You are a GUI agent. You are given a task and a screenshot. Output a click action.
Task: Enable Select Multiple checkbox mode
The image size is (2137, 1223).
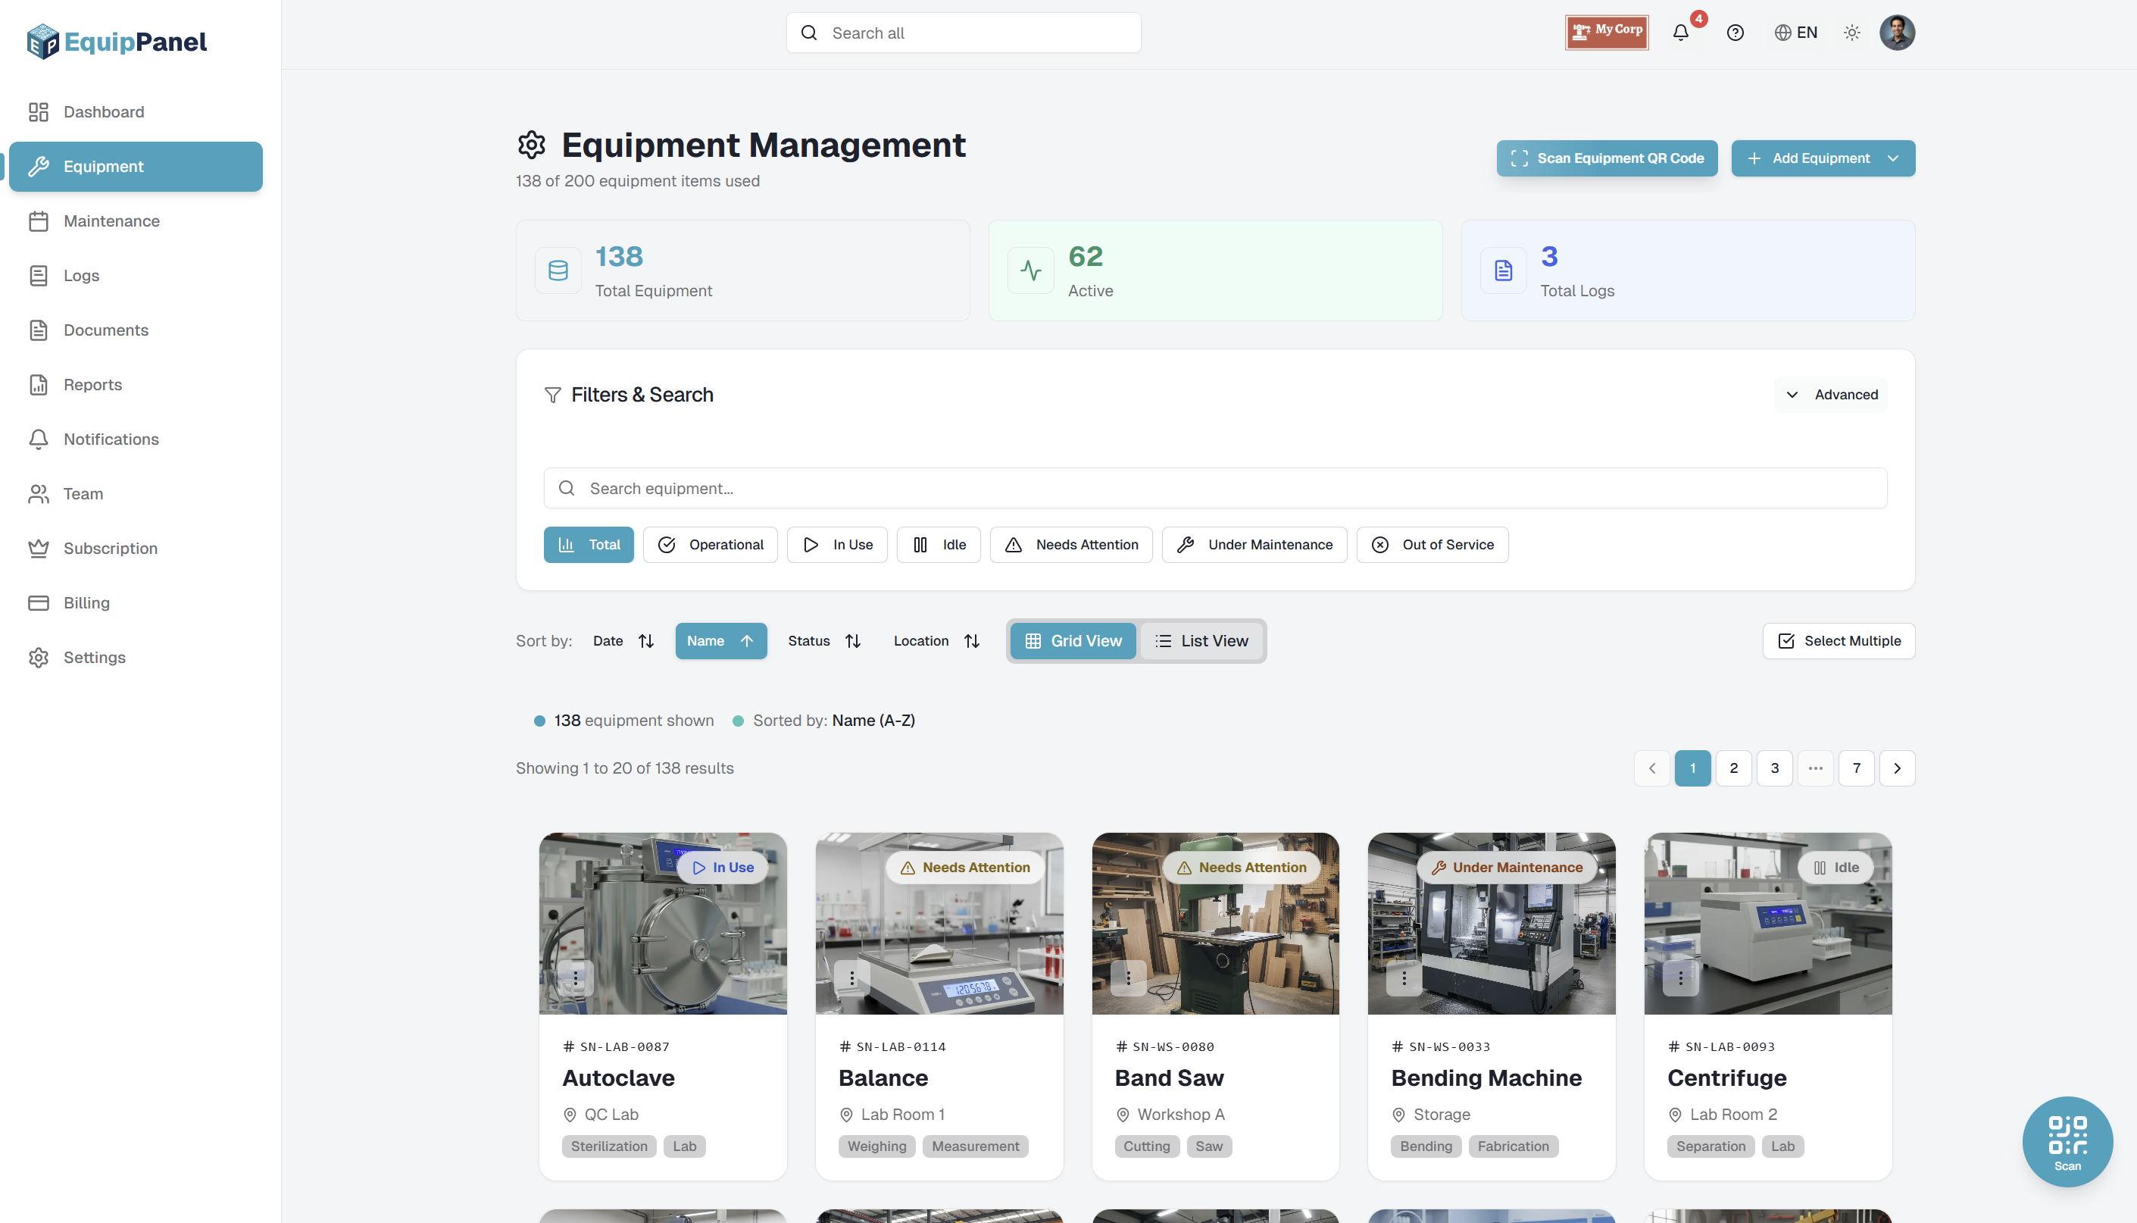(1838, 641)
